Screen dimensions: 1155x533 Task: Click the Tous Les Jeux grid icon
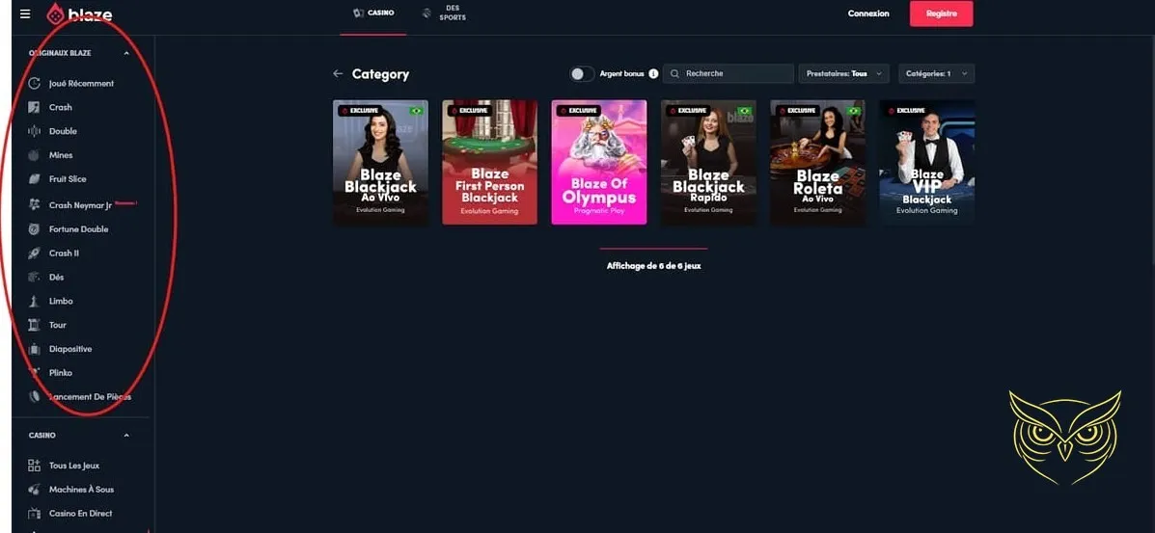pos(34,466)
